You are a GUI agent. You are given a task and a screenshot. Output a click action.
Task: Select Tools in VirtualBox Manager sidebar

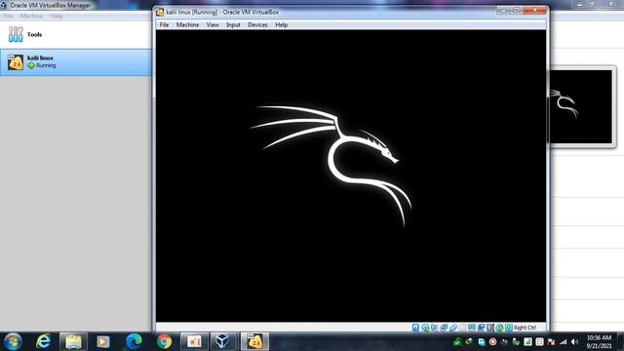coord(76,35)
